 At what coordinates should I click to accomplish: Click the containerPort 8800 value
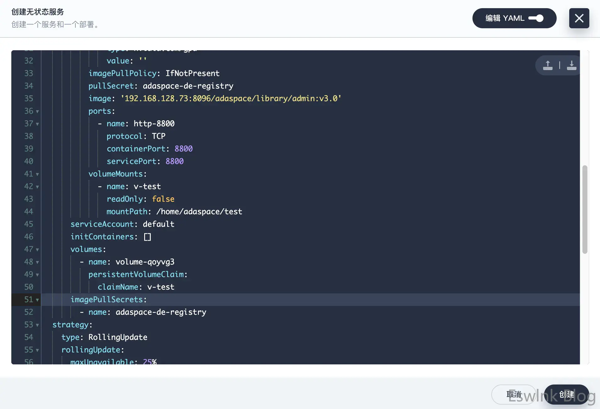[183, 149]
